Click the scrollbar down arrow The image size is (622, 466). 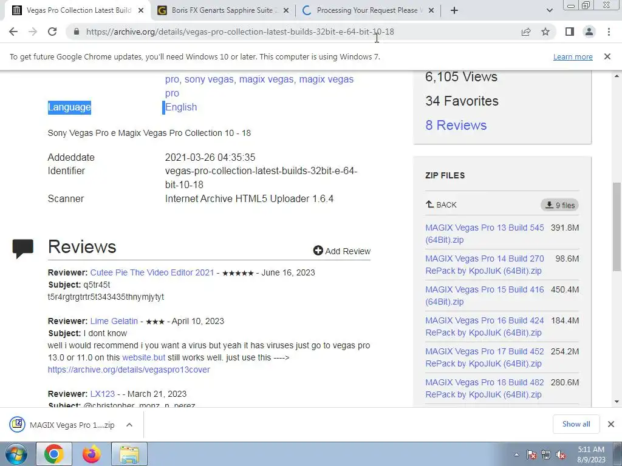617,402
